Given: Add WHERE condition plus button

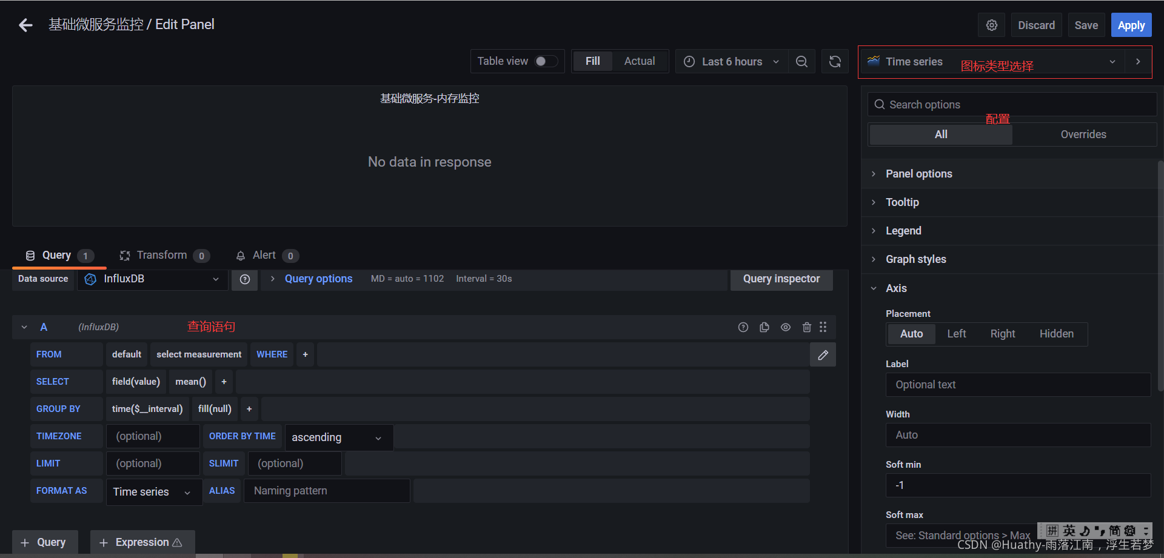Looking at the screenshot, I should click(x=306, y=354).
